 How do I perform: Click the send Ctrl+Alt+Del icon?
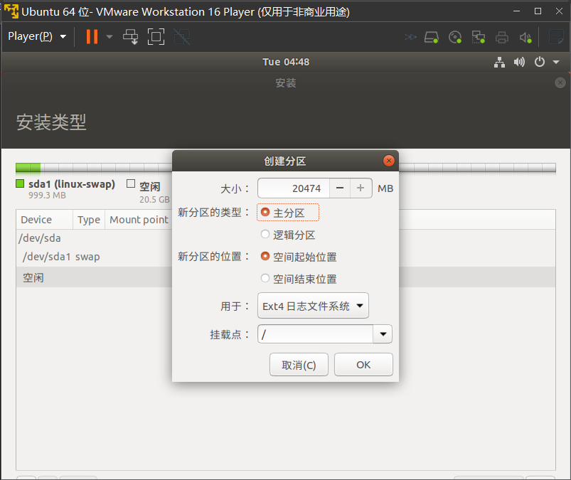[131, 36]
